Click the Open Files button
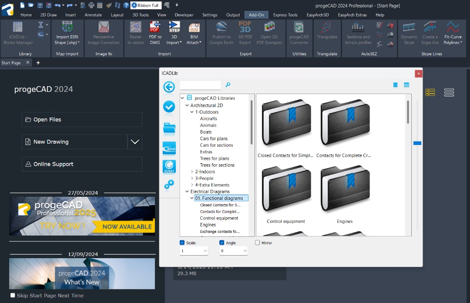Screen dimensions: 470x303 pyautogui.click(x=82, y=120)
